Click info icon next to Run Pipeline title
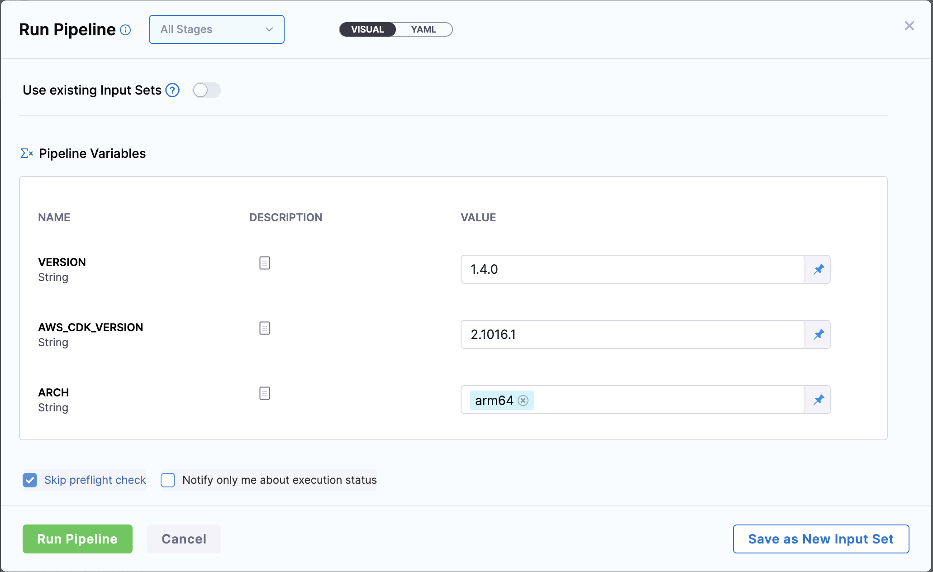The width and height of the screenshot is (933, 572). 125,30
